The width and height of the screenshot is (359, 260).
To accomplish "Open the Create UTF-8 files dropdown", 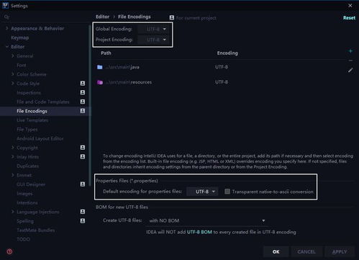I will pos(207,220).
